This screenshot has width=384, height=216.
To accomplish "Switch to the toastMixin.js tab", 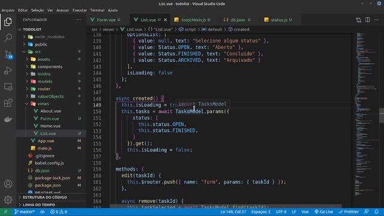I will (193, 20).
